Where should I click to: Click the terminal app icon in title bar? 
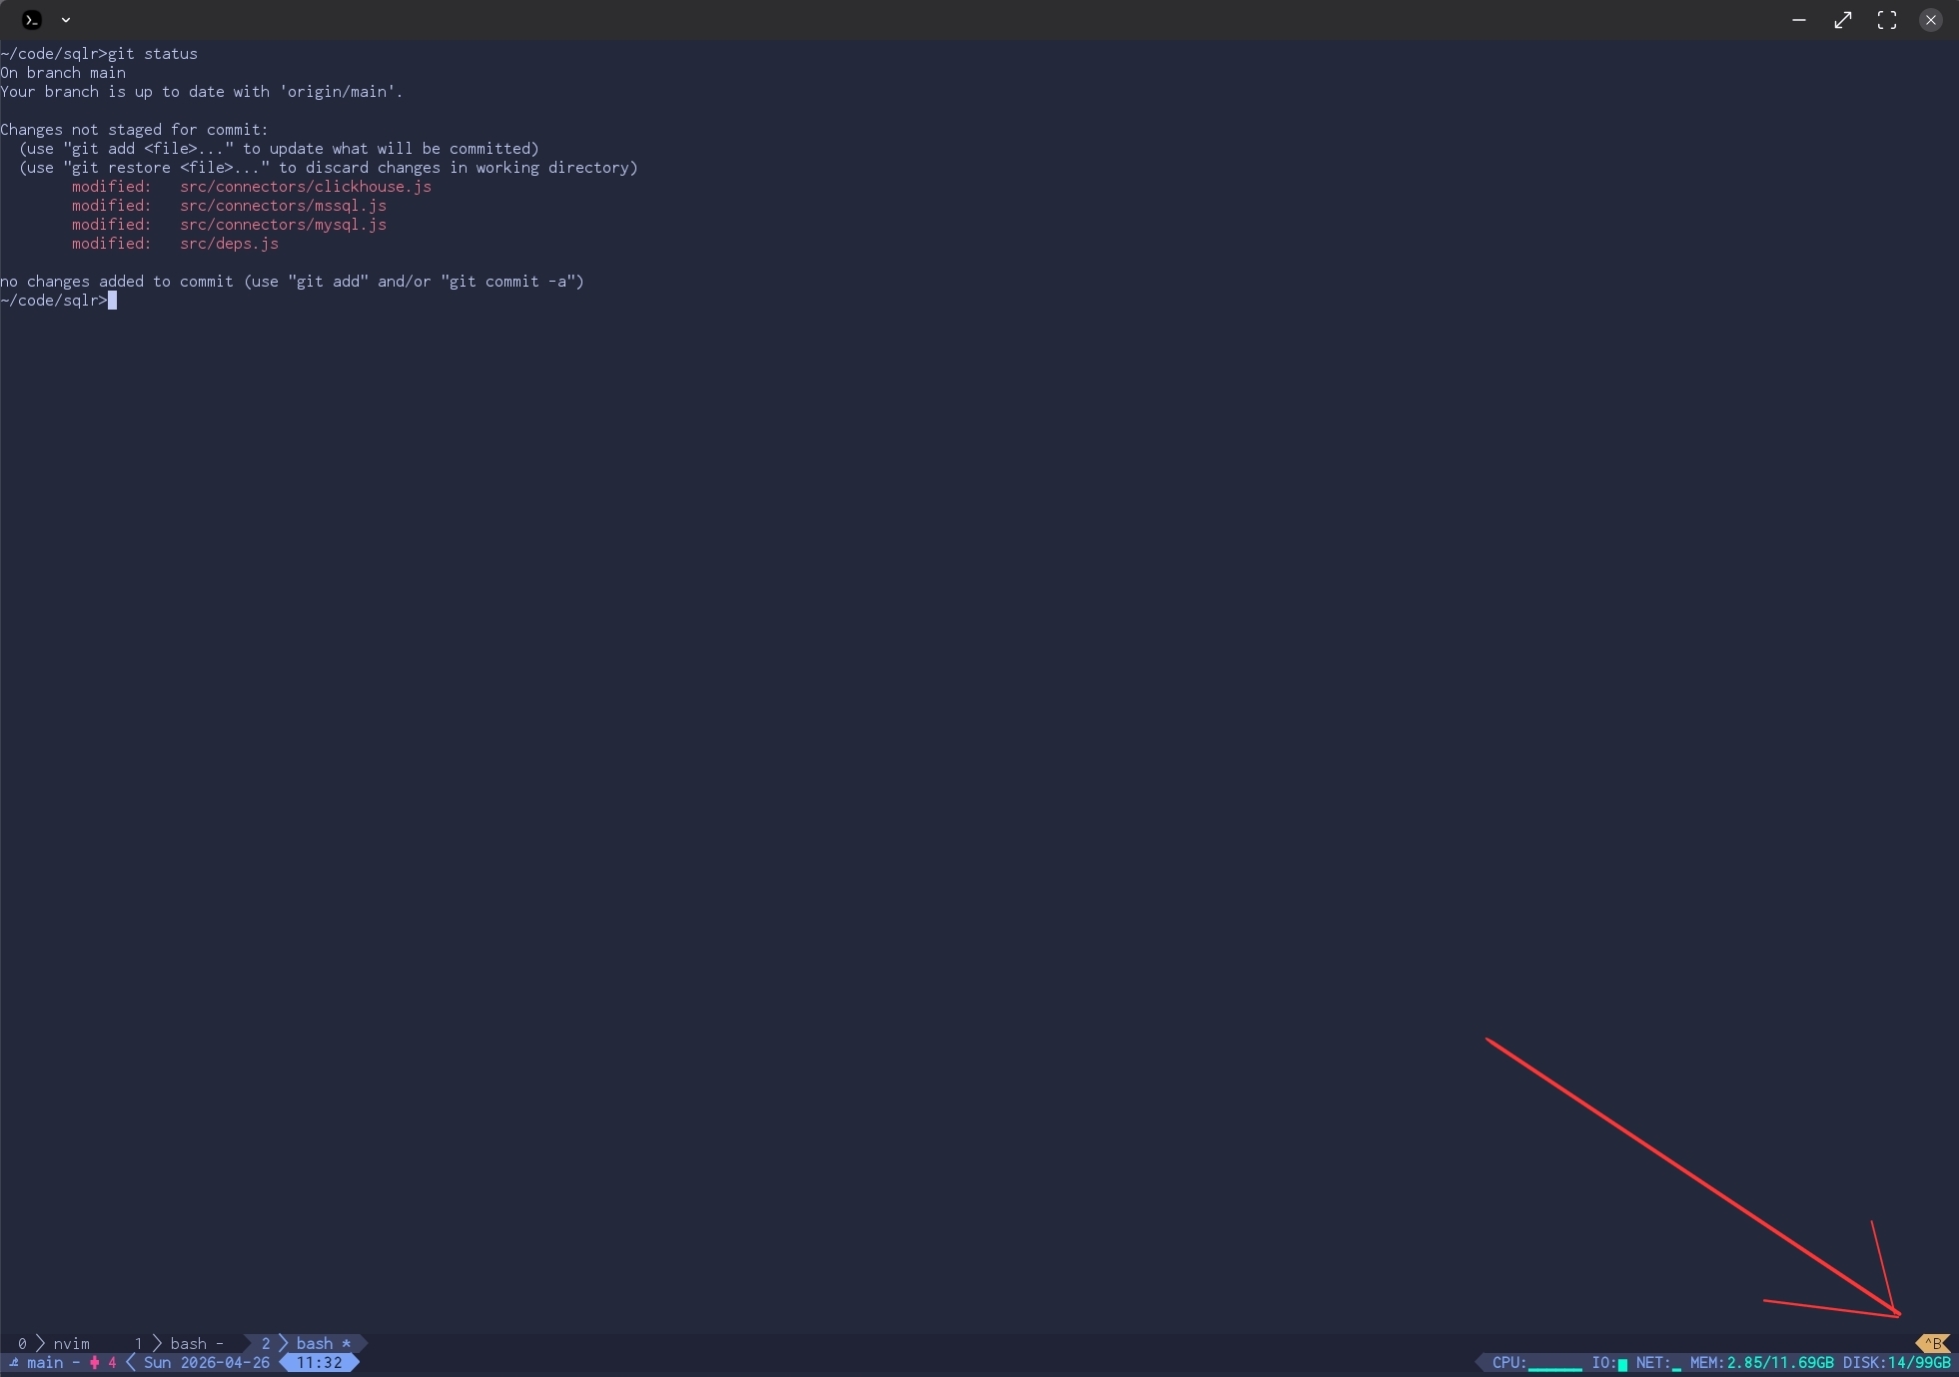point(32,19)
